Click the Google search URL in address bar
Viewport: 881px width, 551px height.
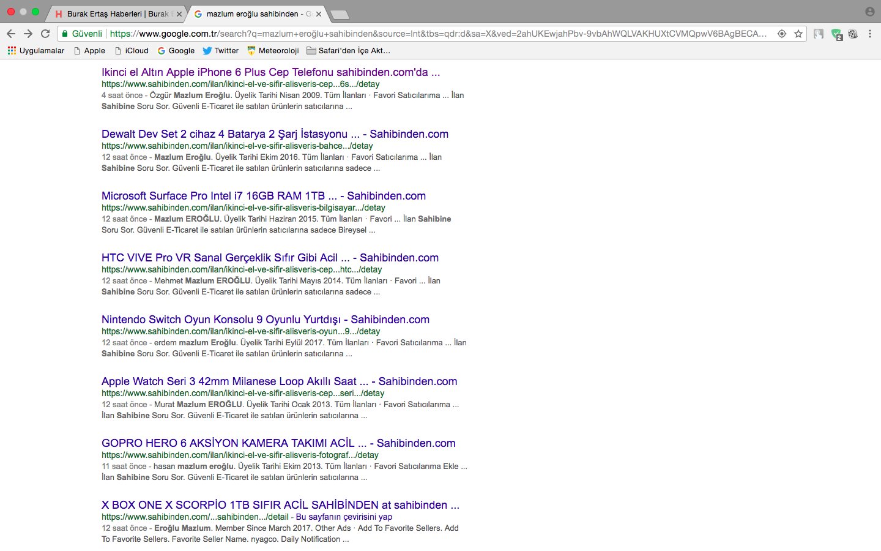point(438,34)
